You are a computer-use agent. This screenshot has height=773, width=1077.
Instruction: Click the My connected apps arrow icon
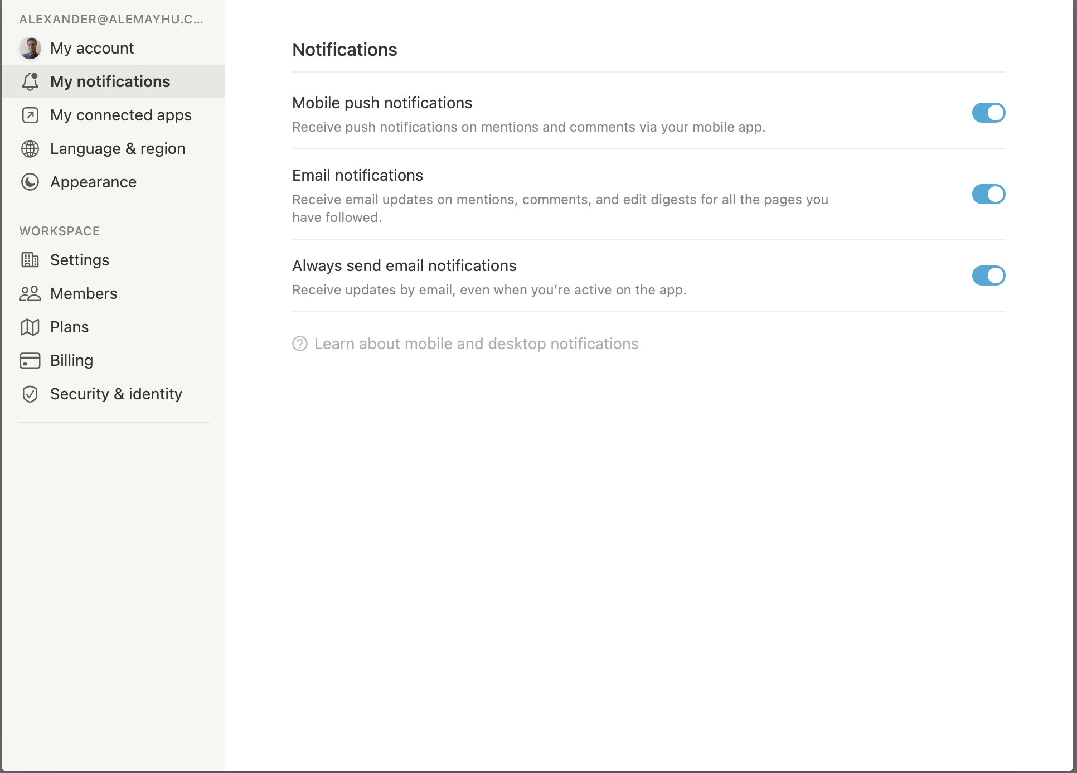click(x=30, y=115)
